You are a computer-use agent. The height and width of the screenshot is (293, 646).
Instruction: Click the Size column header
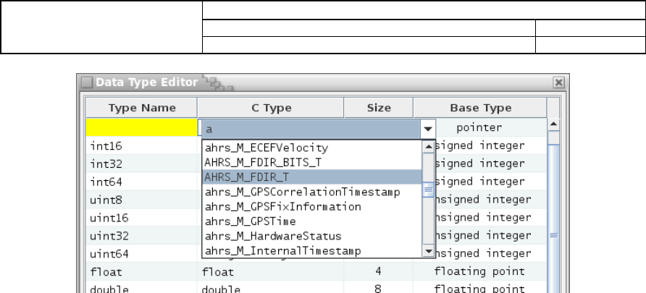click(x=379, y=108)
